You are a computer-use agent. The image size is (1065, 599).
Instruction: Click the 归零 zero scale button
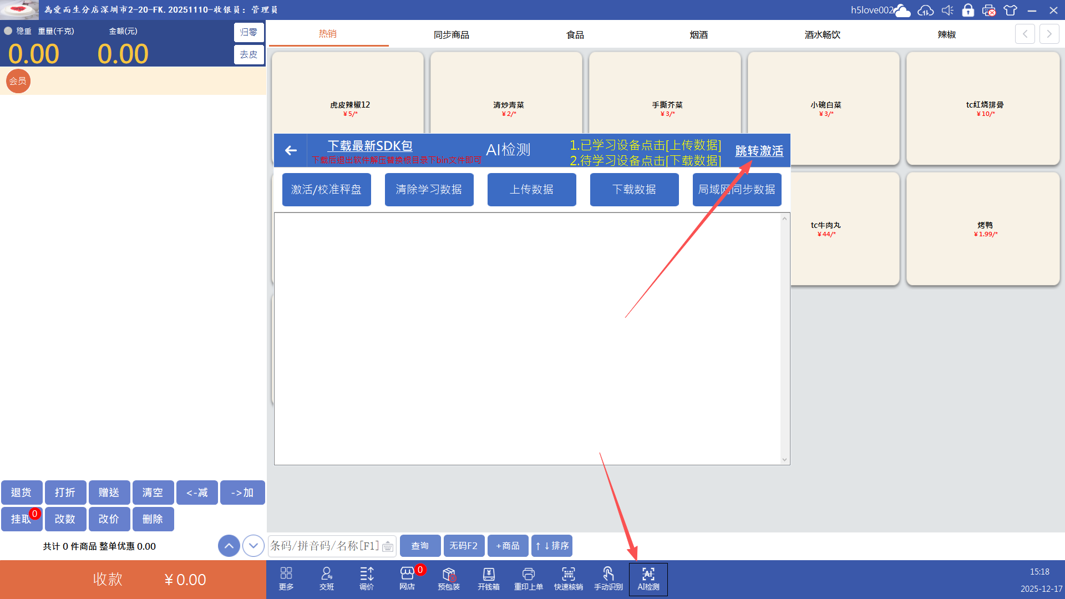248,32
